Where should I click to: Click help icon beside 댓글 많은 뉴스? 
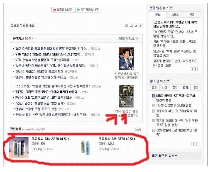click(x=171, y=8)
